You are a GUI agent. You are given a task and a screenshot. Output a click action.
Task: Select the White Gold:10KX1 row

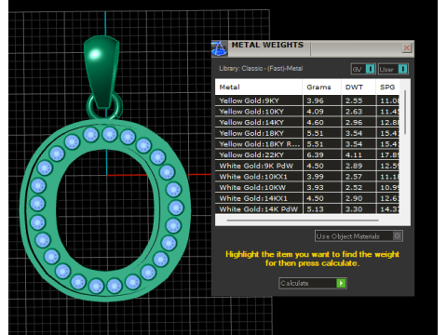(307, 177)
